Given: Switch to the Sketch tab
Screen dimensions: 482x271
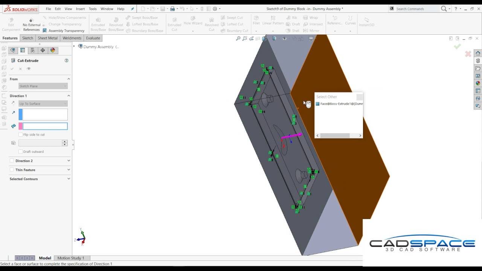Looking at the screenshot, I should pyautogui.click(x=27, y=38).
